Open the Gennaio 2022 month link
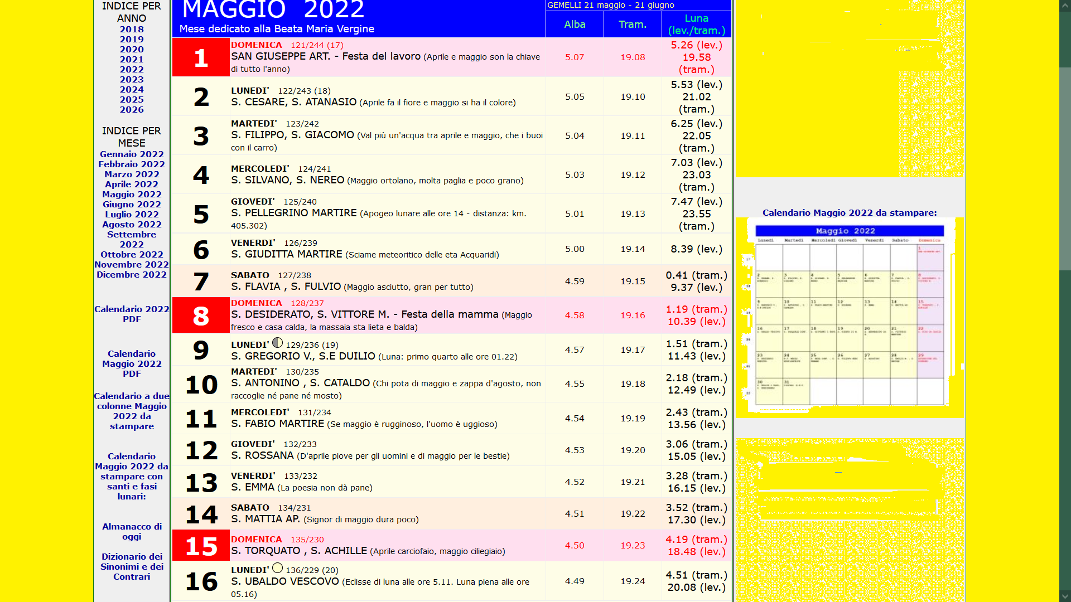Image resolution: width=1071 pixels, height=602 pixels. pos(132,154)
